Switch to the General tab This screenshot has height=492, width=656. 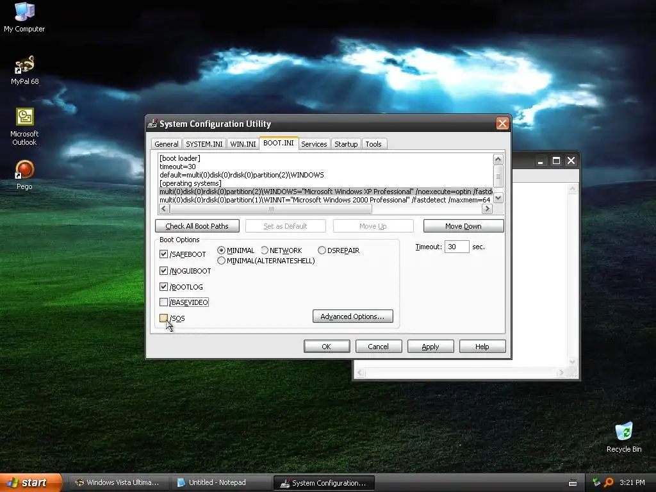click(x=166, y=144)
